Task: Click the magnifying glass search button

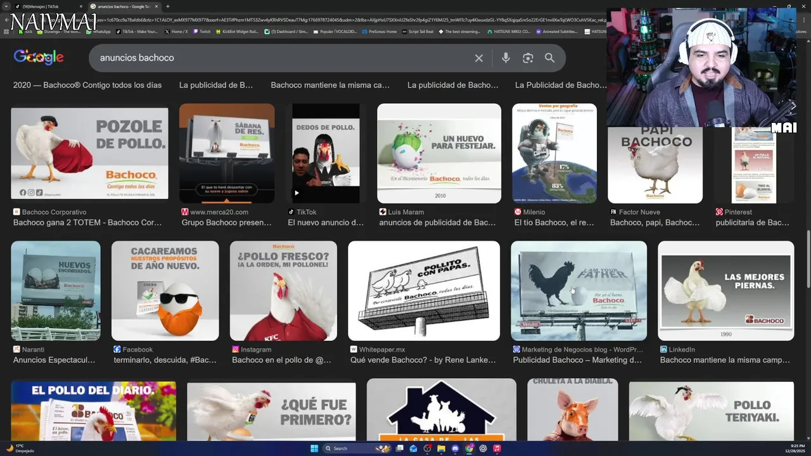Action: 549,58
